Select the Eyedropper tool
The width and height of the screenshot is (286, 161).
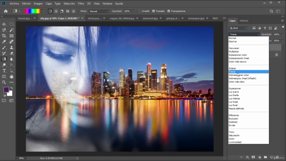4,42
